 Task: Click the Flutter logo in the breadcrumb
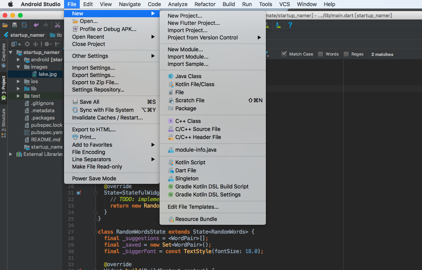pos(6,35)
